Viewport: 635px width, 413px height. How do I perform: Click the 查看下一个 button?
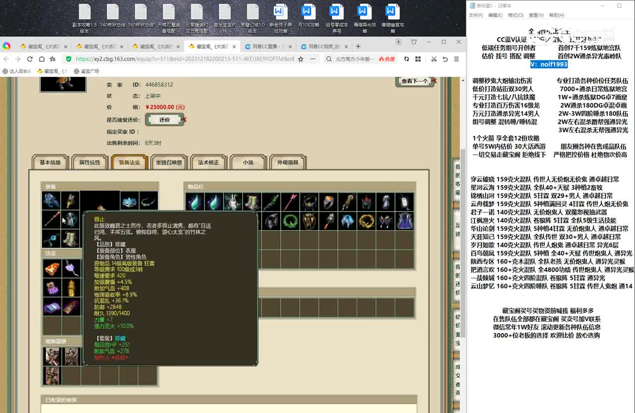click(415, 81)
